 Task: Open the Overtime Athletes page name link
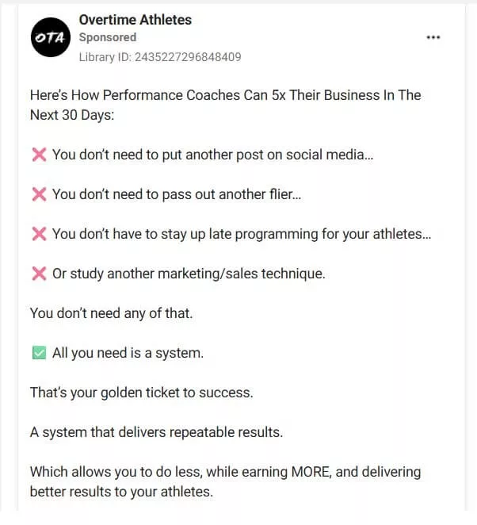[x=135, y=19]
